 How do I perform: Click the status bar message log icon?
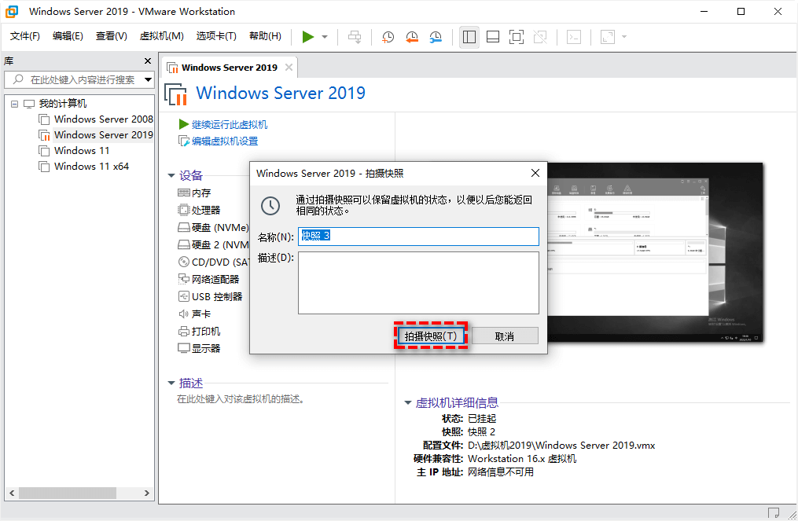(x=774, y=512)
